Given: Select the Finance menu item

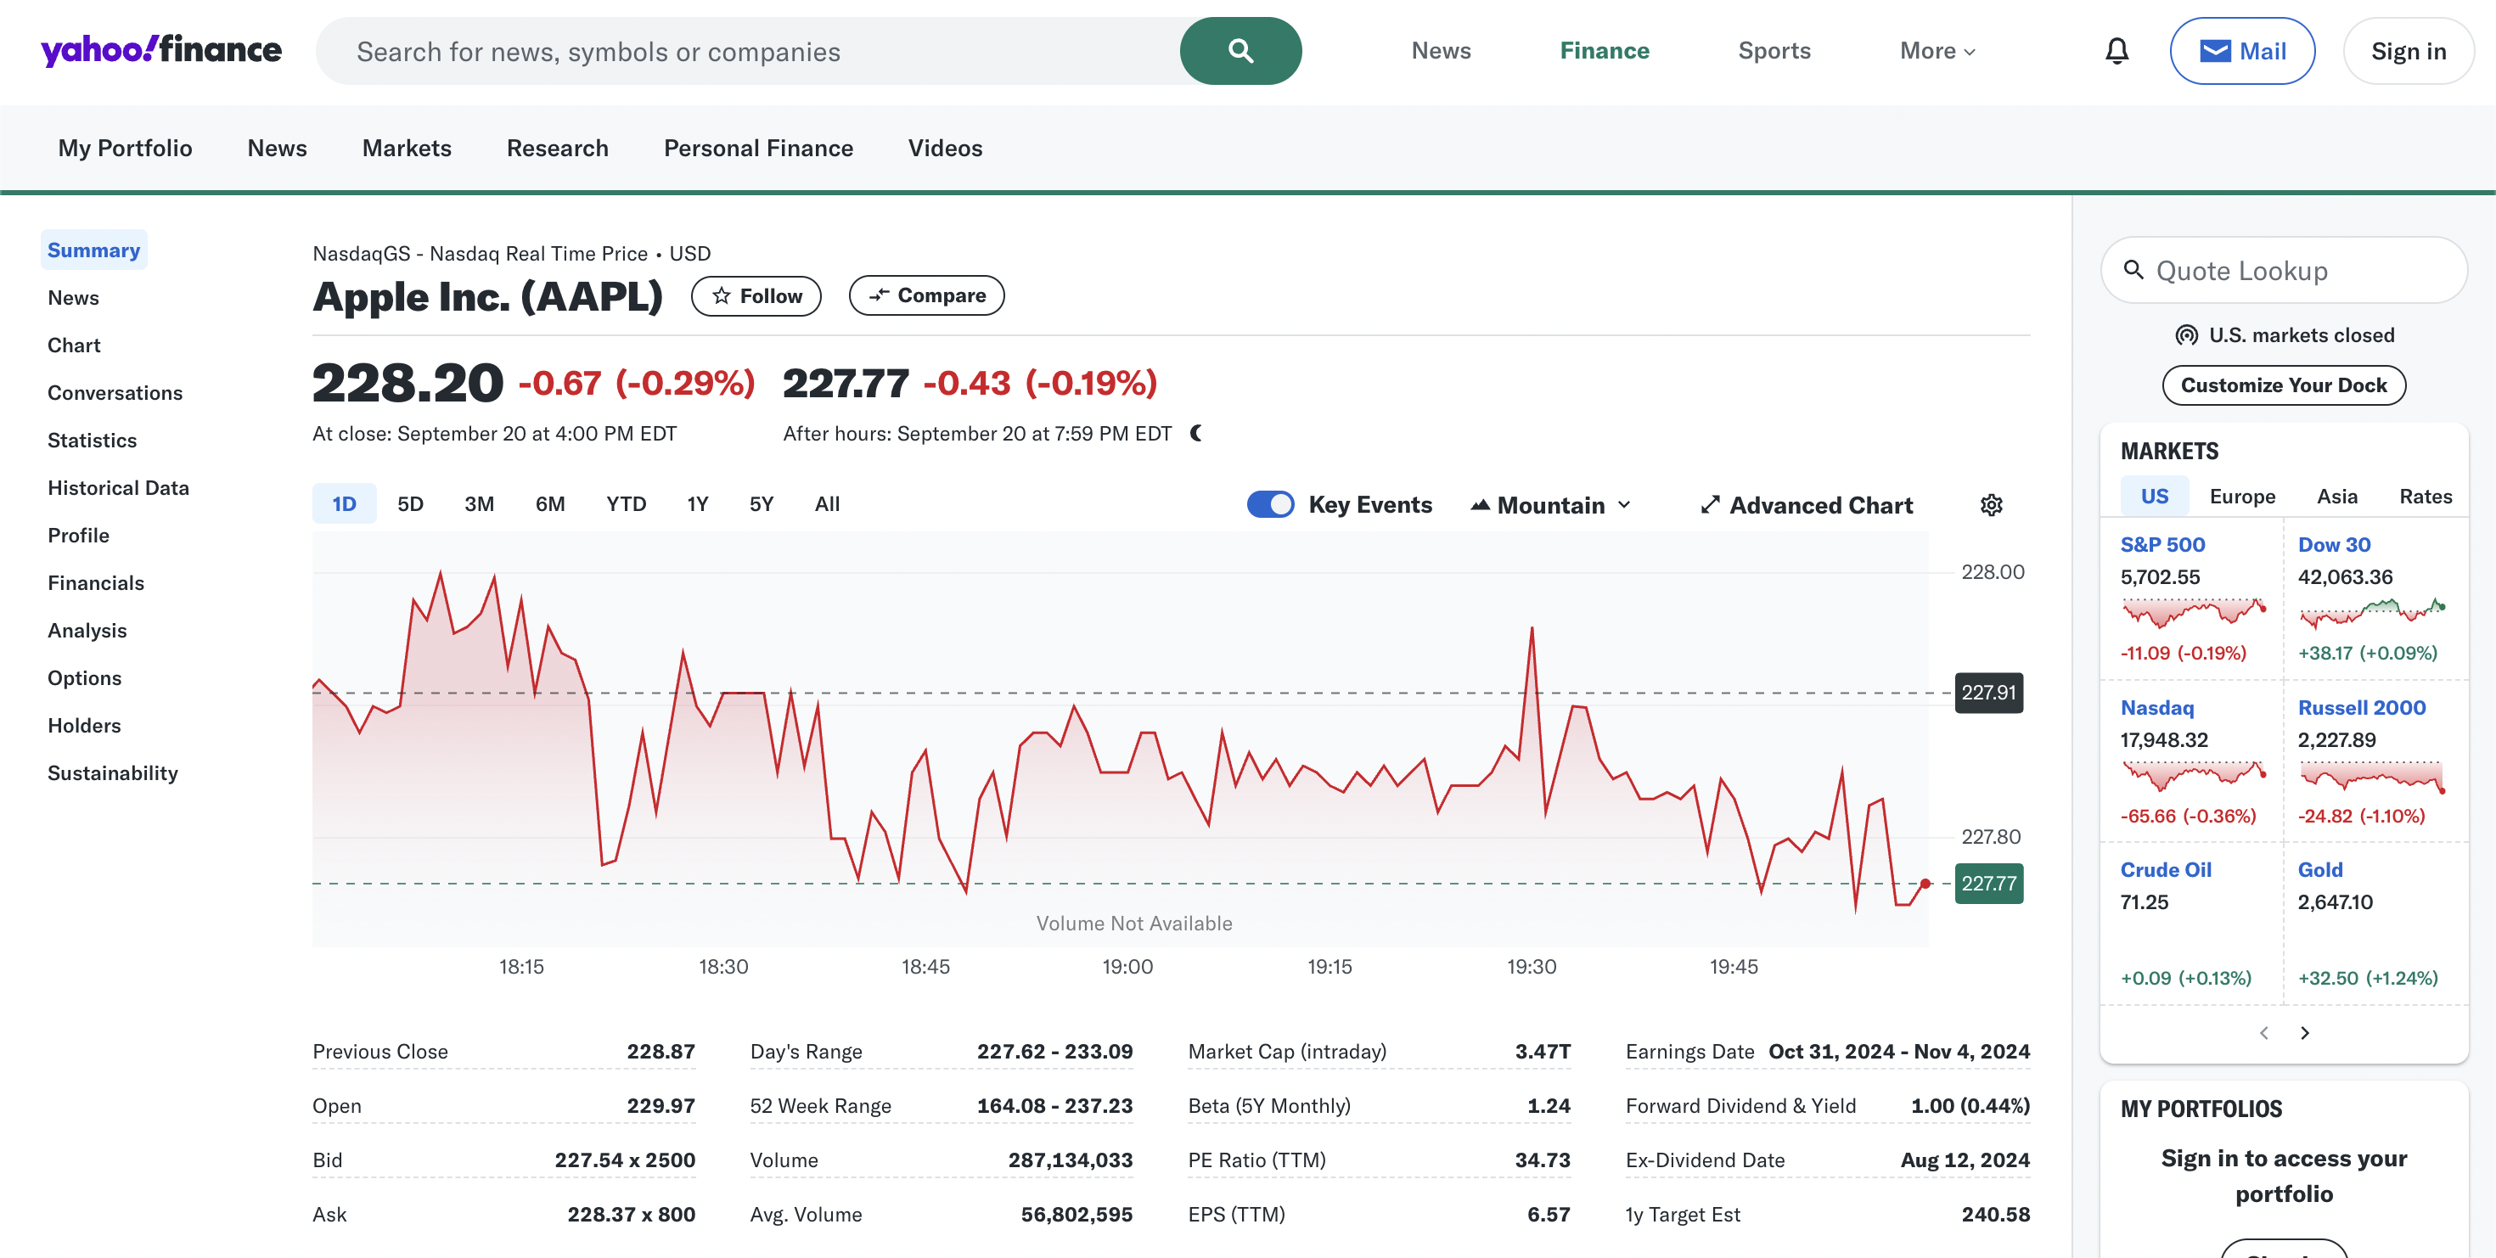Looking at the screenshot, I should 1604,50.
